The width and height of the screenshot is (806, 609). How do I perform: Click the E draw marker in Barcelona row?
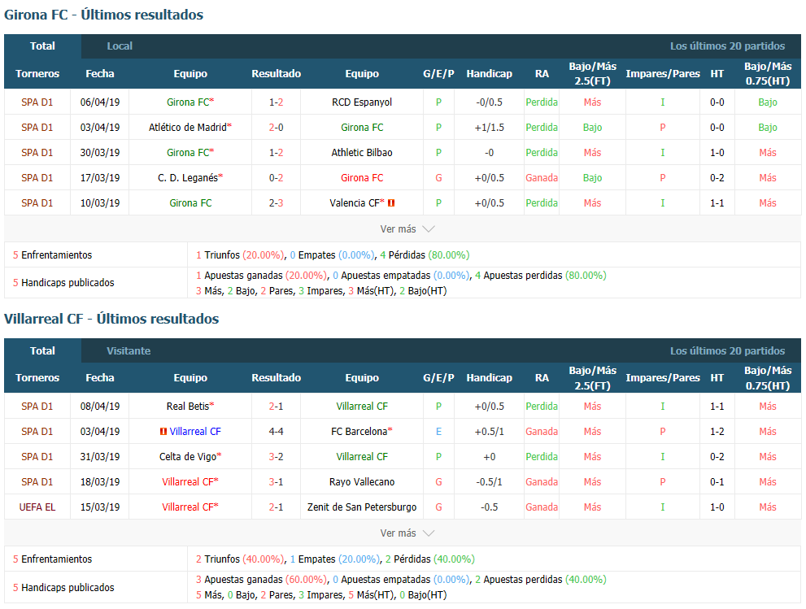[438, 431]
